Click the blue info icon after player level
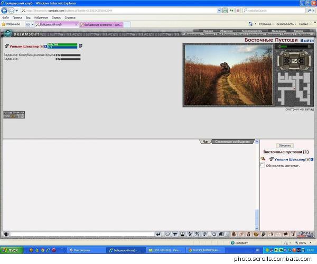The height and width of the screenshot is (264, 317). pyautogui.click(x=312, y=160)
